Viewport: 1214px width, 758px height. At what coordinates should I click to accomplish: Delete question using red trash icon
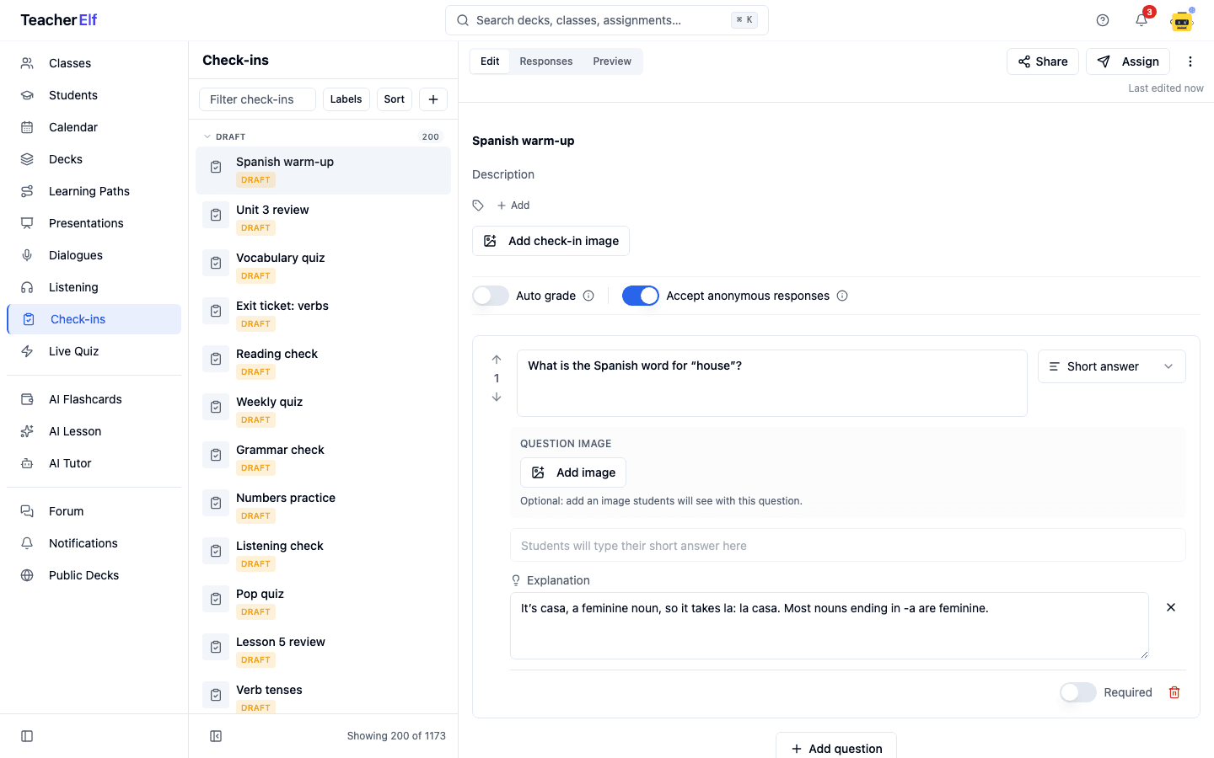pyautogui.click(x=1174, y=692)
